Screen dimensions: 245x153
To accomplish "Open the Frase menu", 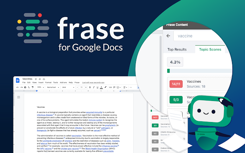I will tap(77, 83).
